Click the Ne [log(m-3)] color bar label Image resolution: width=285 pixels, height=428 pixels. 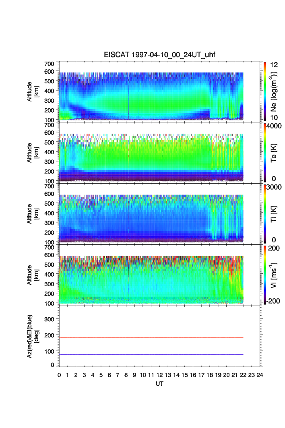[x=273, y=92]
